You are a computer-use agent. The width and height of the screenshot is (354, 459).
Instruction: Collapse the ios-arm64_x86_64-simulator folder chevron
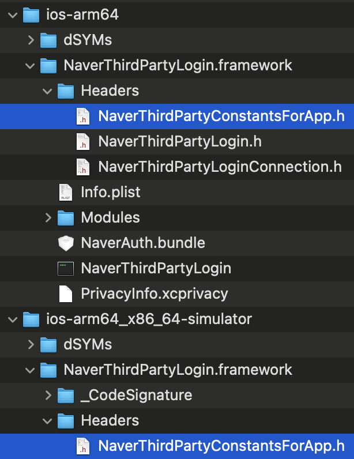pyautogui.click(x=13, y=319)
